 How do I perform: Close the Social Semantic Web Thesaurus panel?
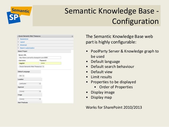click(x=72, y=36)
